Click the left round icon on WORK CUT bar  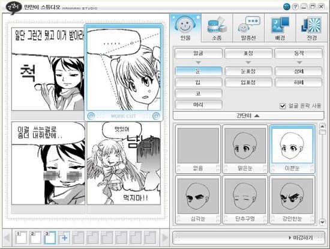91,116
